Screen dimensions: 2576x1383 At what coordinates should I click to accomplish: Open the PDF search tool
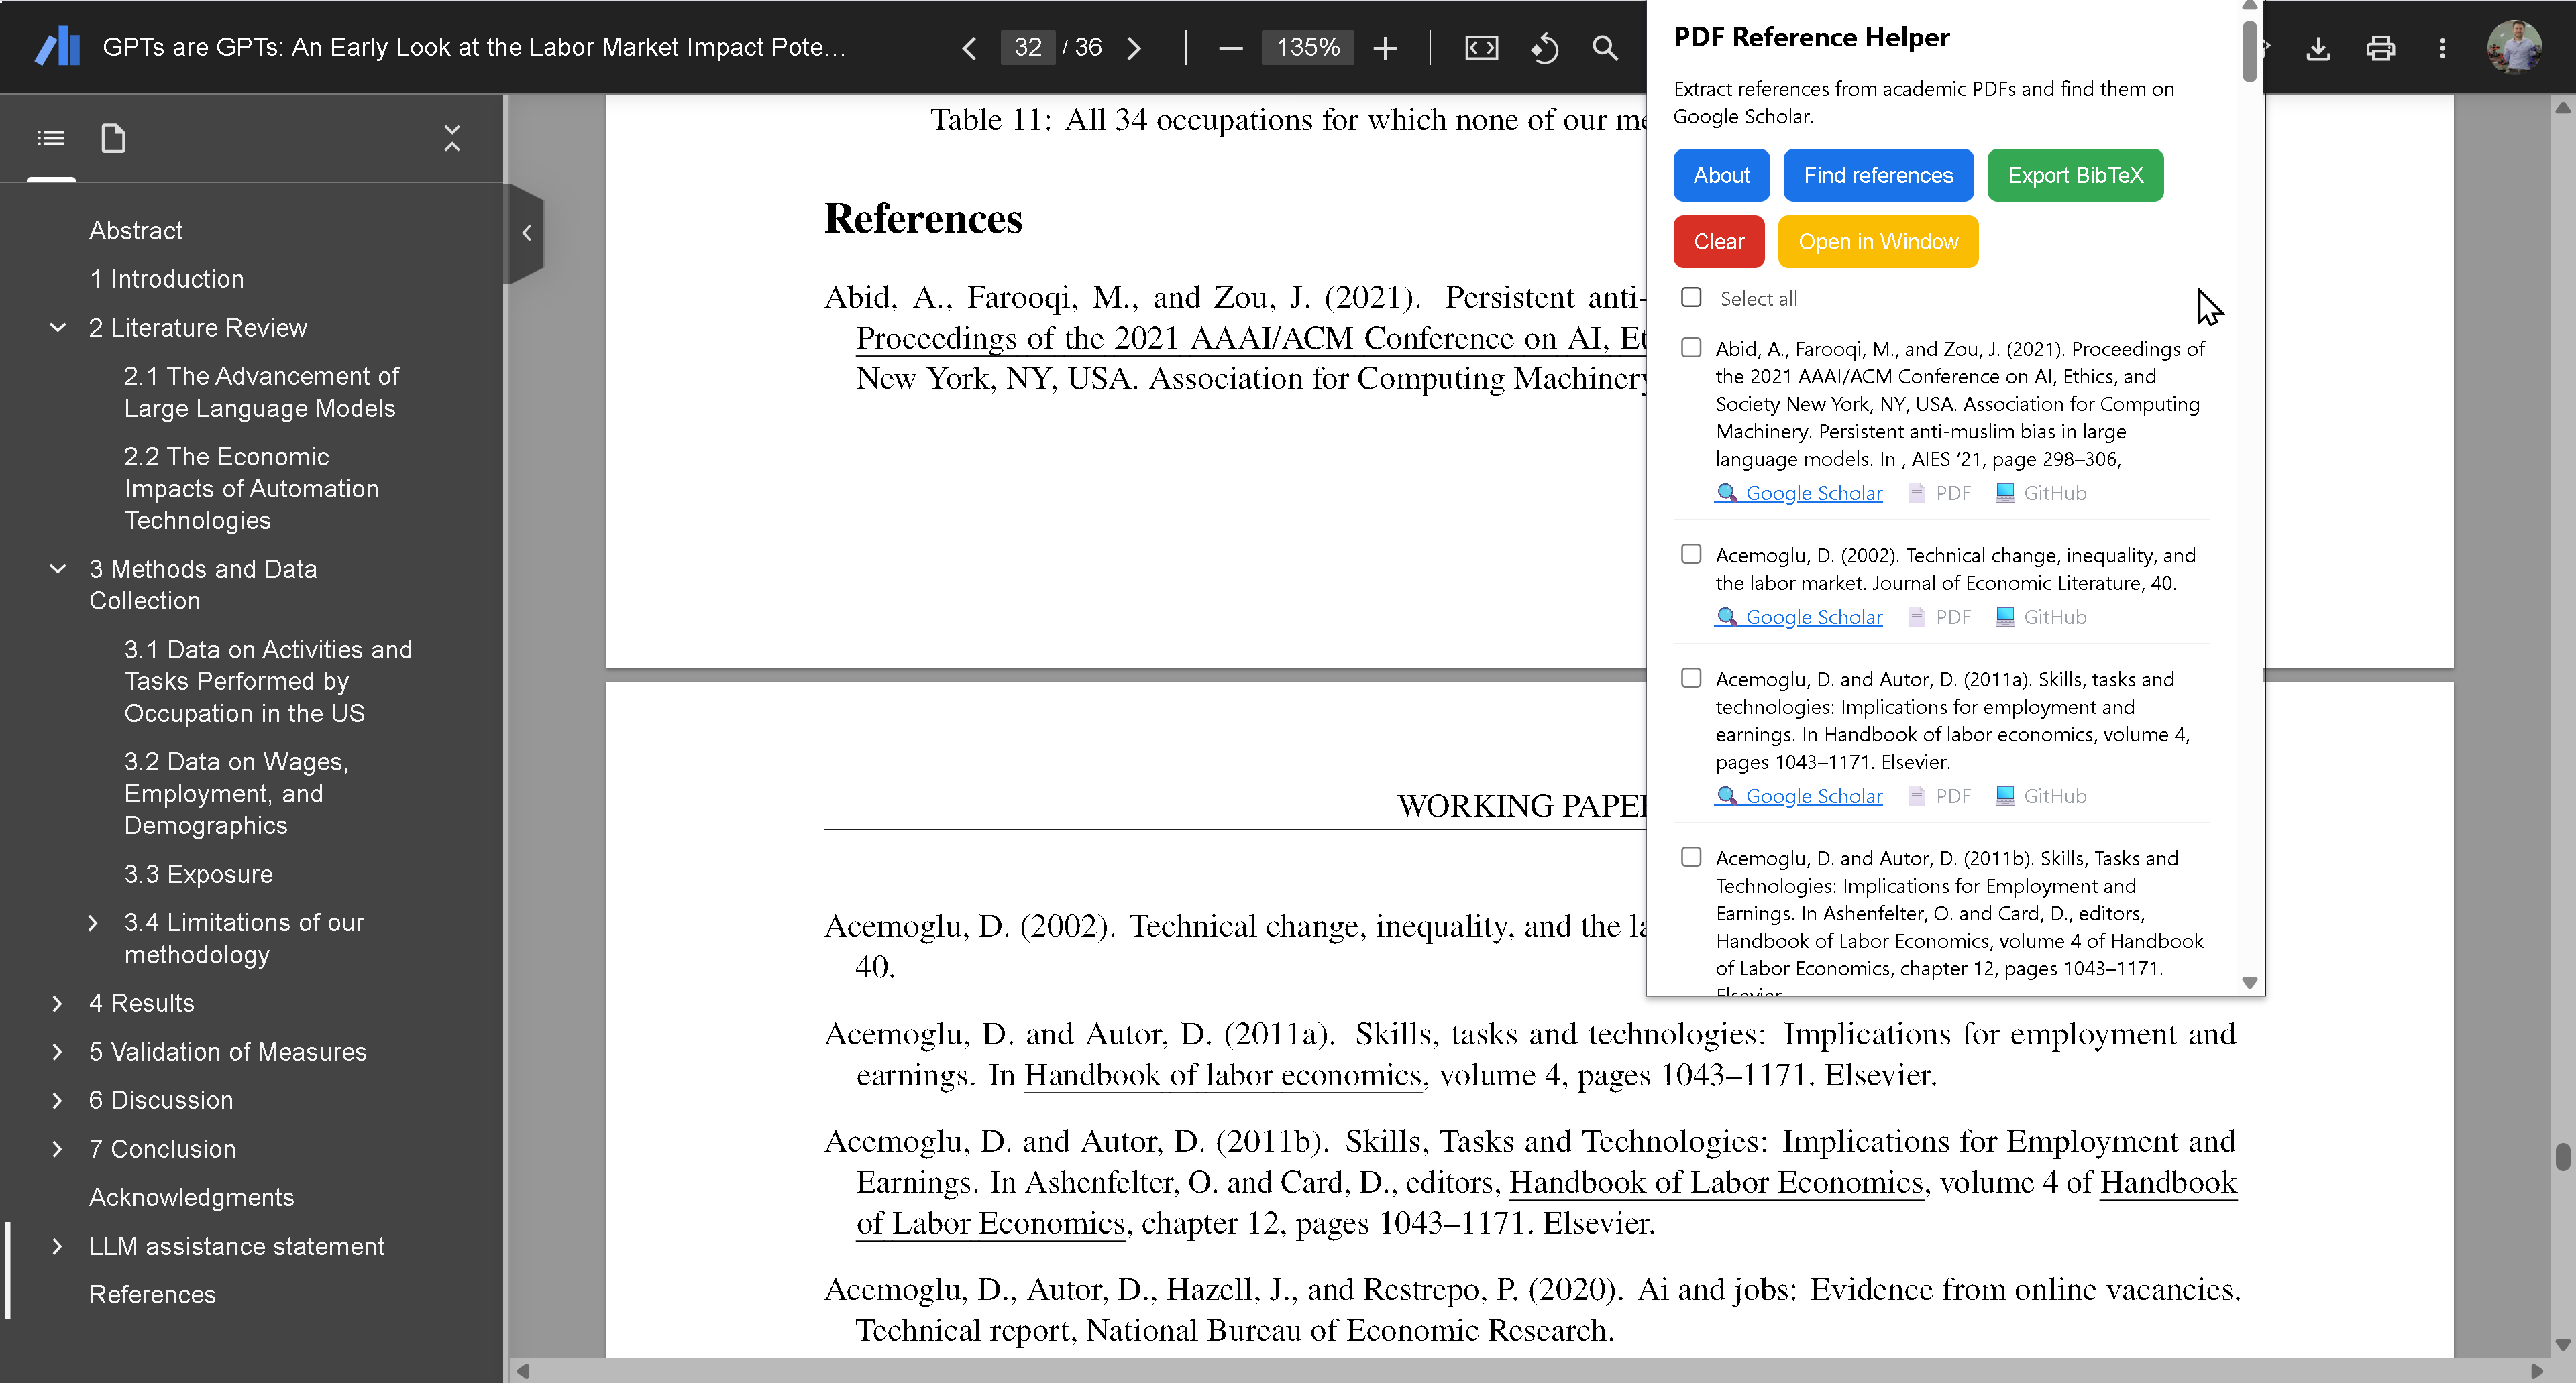pyautogui.click(x=1605, y=48)
